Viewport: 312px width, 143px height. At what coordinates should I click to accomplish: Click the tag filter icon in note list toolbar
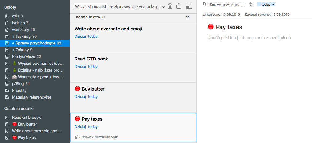pos(170,6)
